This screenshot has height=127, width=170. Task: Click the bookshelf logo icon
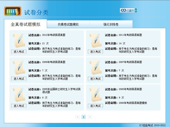pyautogui.click(x=13, y=11)
